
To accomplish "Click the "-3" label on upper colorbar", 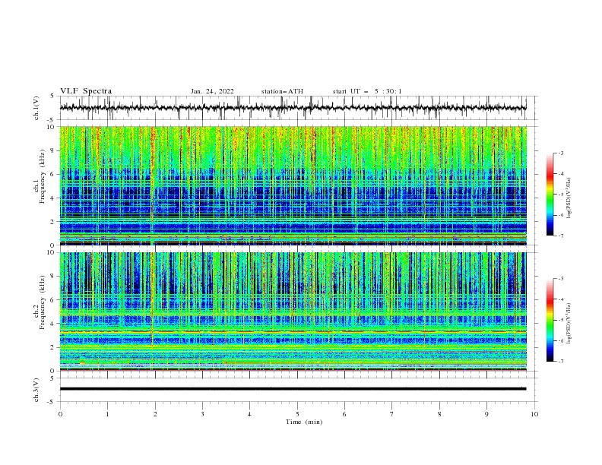I will [561, 153].
